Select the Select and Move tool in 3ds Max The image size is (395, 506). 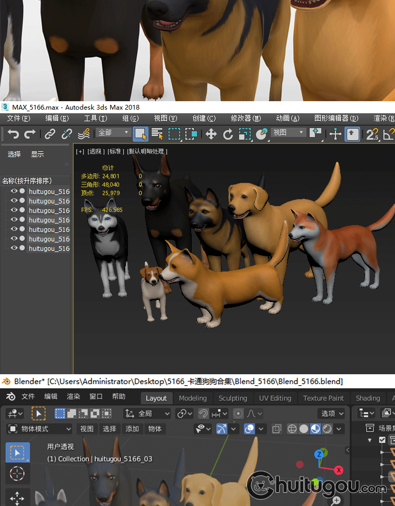tap(211, 134)
